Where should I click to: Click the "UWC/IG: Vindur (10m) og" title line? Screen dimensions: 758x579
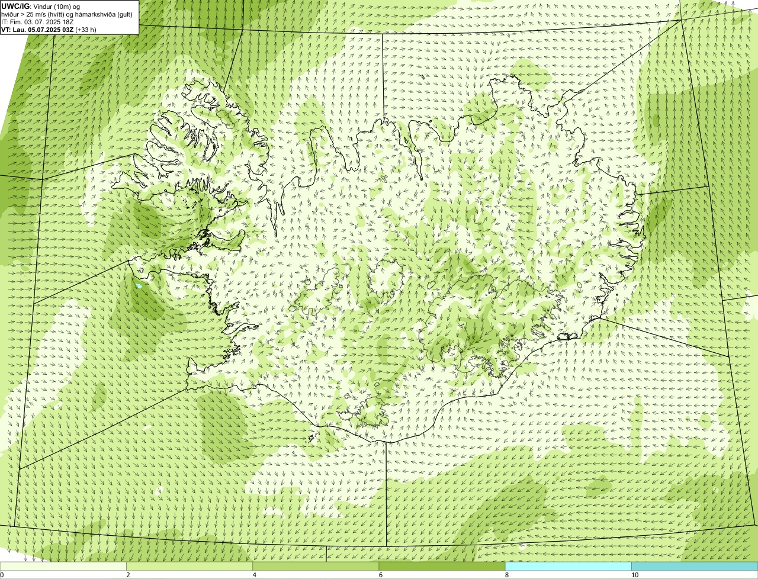click(40, 7)
